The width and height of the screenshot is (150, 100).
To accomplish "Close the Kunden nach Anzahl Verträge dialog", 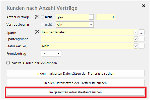I will click(144, 6).
